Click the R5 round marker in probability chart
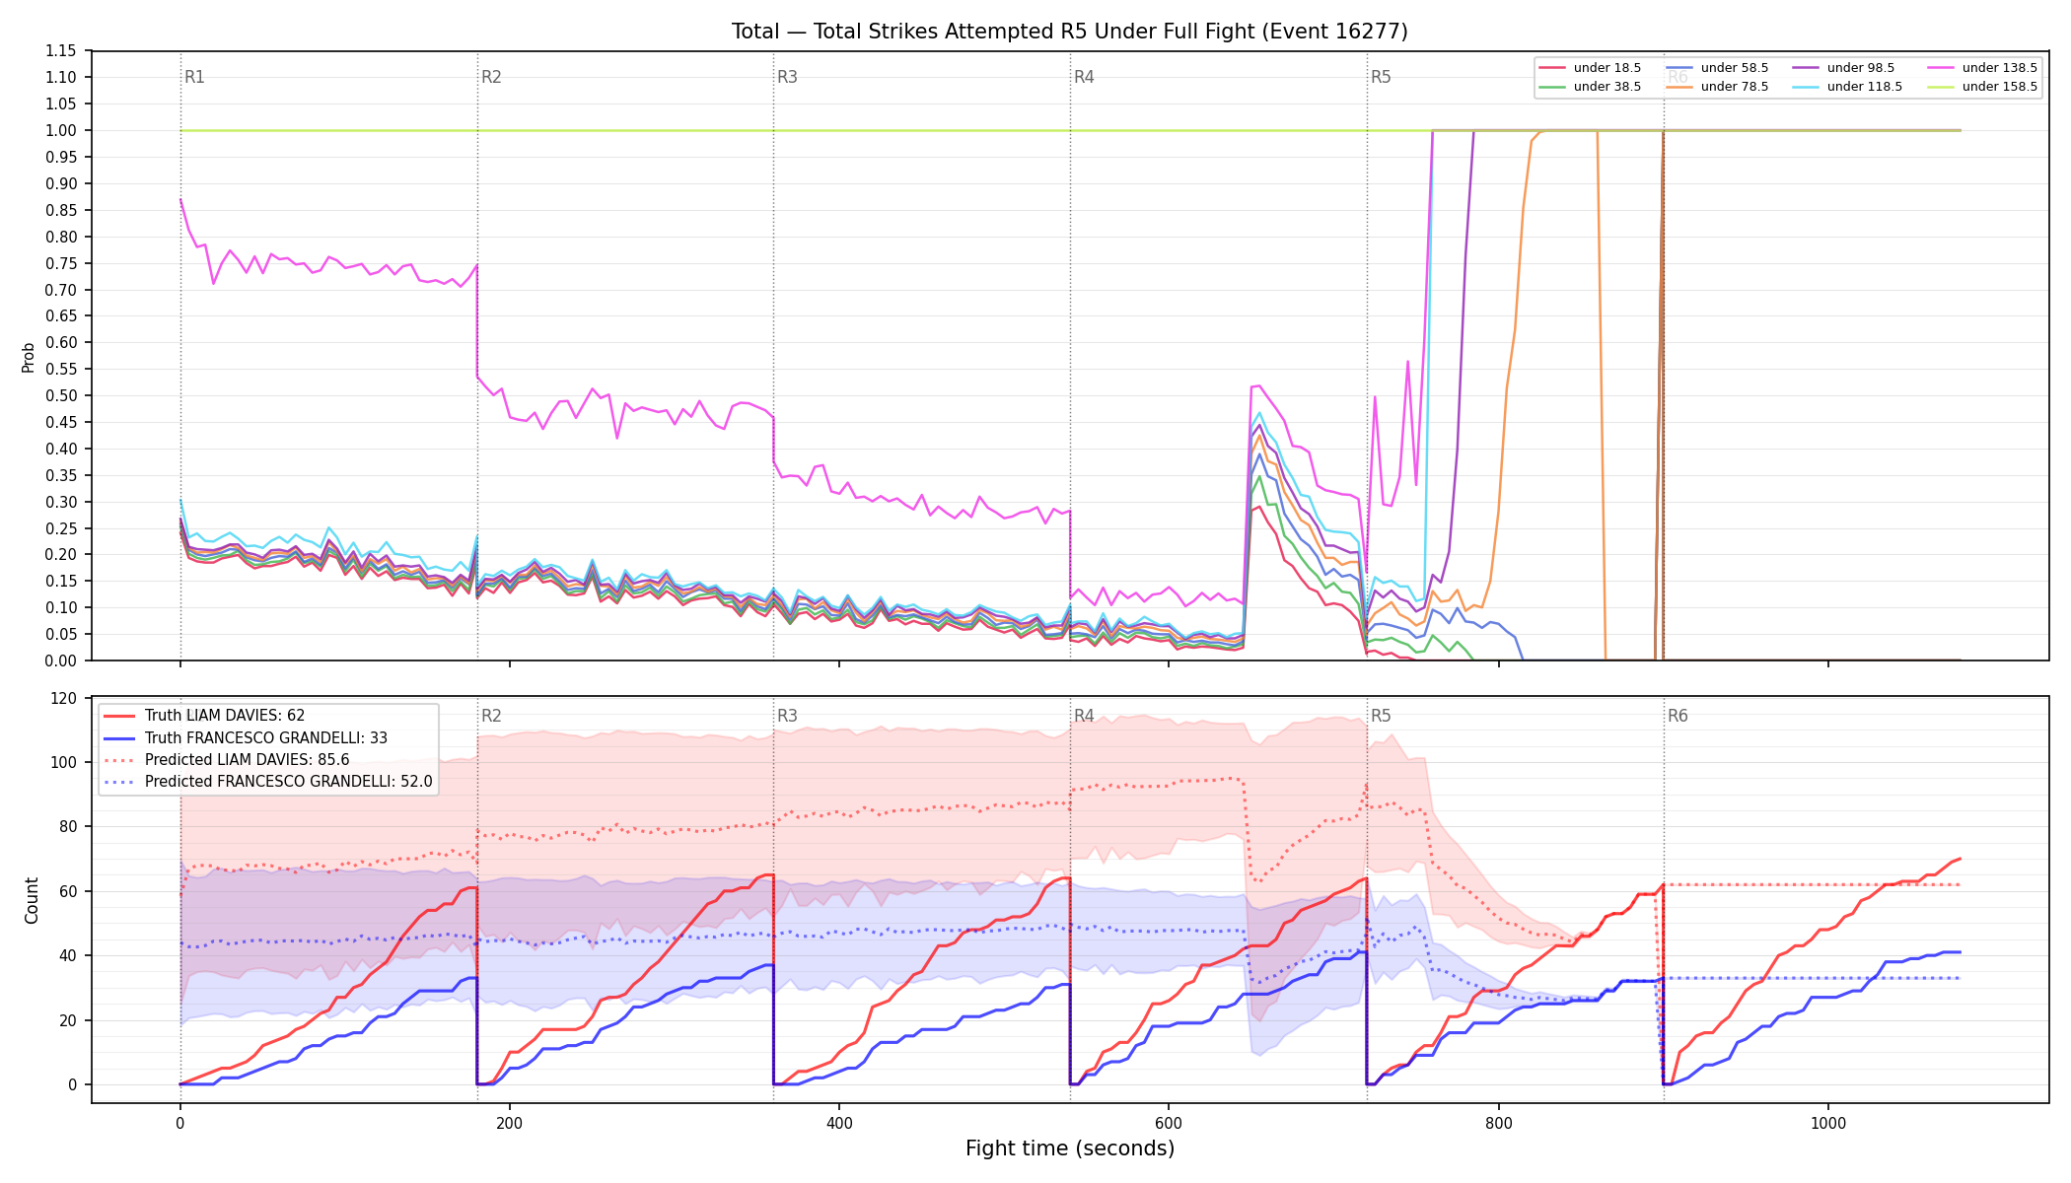 (x=1381, y=77)
